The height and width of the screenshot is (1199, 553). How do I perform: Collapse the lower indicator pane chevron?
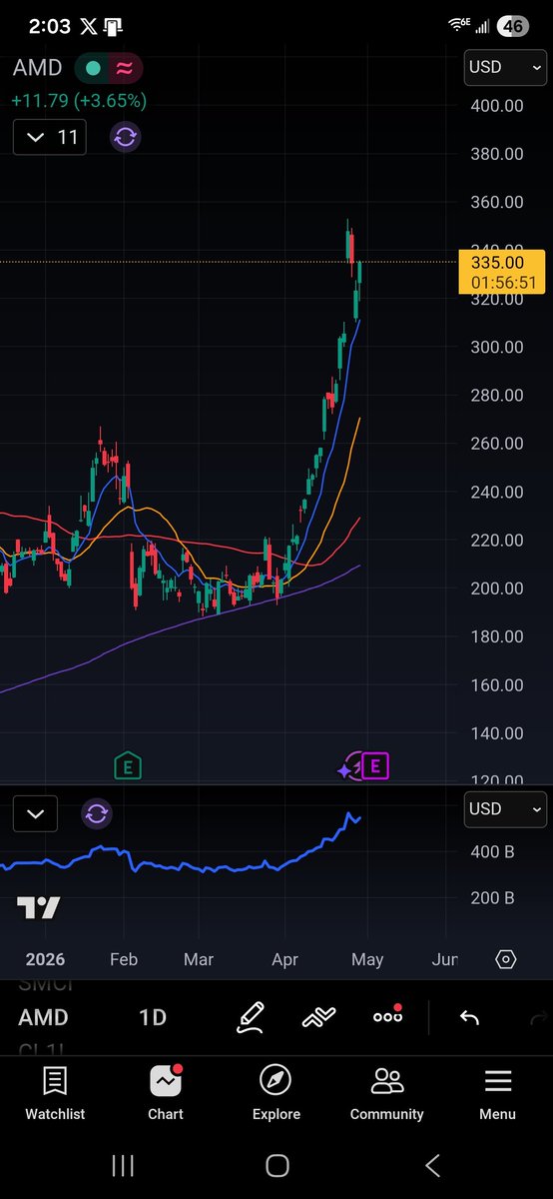click(x=36, y=813)
